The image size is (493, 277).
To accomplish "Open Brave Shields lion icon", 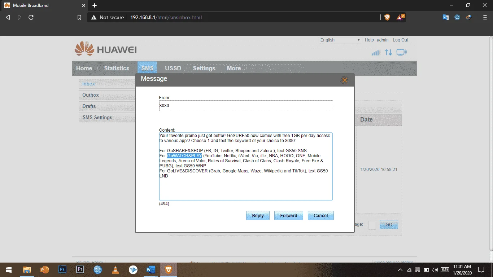I will (x=387, y=17).
